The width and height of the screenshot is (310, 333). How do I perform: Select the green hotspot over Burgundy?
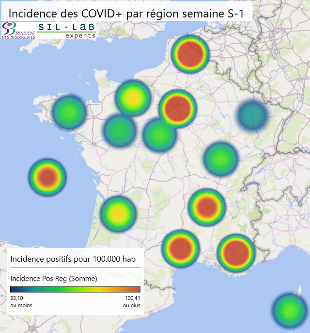click(x=221, y=158)
